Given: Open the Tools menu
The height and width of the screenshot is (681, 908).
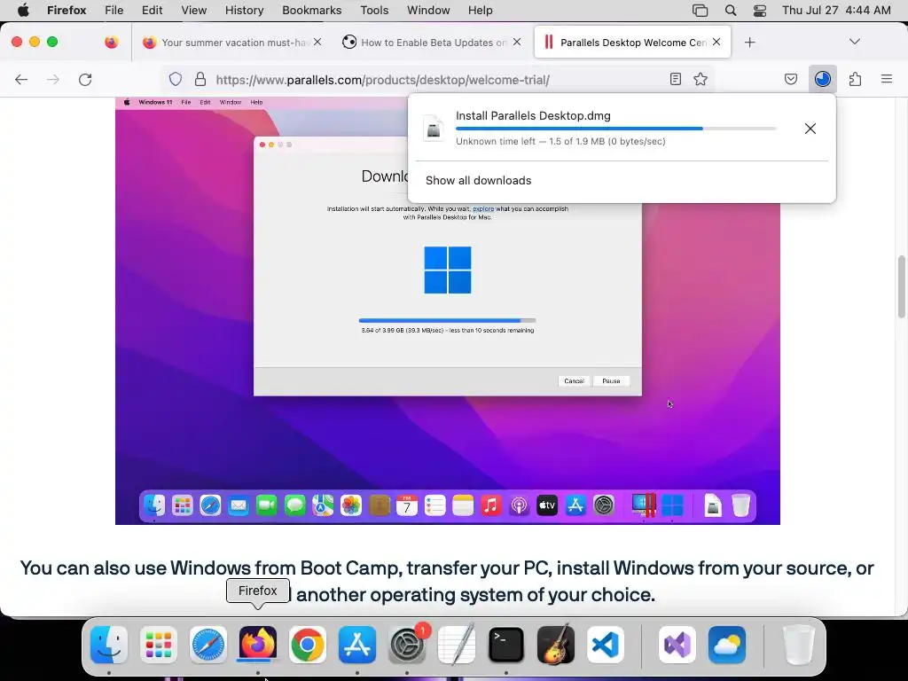Looking at the screenshot, I should click(x=374, y=11).
